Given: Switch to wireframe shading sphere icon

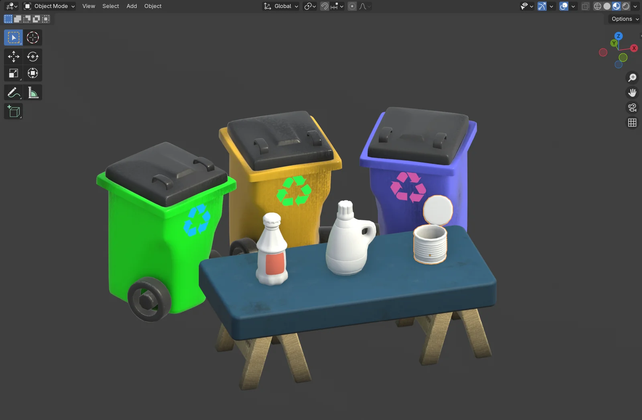Looking at the screenshot, I should [x=597, y=6].
